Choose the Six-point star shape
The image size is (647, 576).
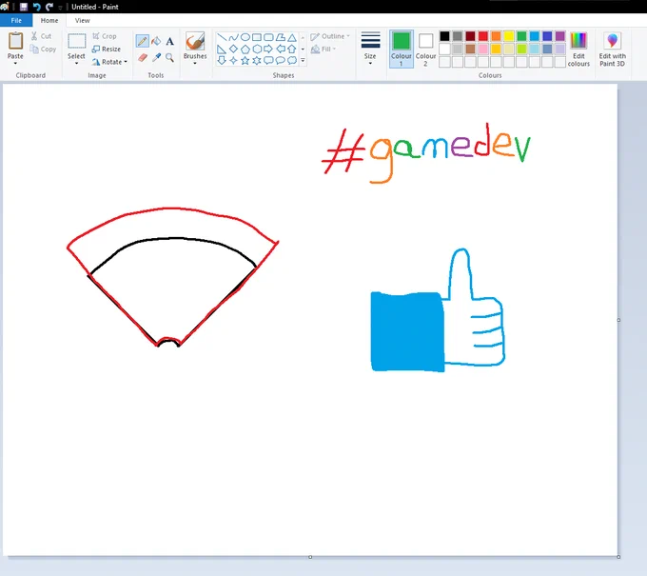coord(257,61)
